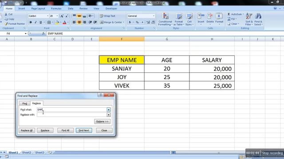Open Conditional Formatting menu
Viewport: 284px width, 159px height.
click(x=165, y=19)
